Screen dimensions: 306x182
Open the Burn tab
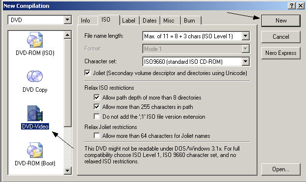point(189,21)
